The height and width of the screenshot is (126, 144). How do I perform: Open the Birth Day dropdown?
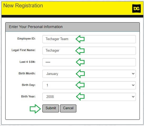[89, 85]
